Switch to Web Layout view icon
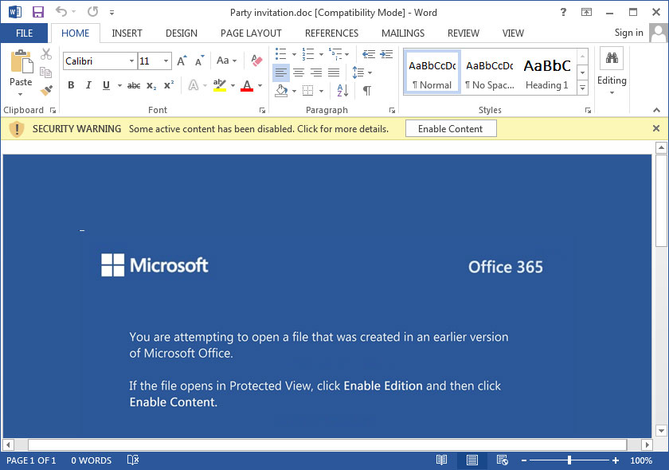 click(503, 460)
